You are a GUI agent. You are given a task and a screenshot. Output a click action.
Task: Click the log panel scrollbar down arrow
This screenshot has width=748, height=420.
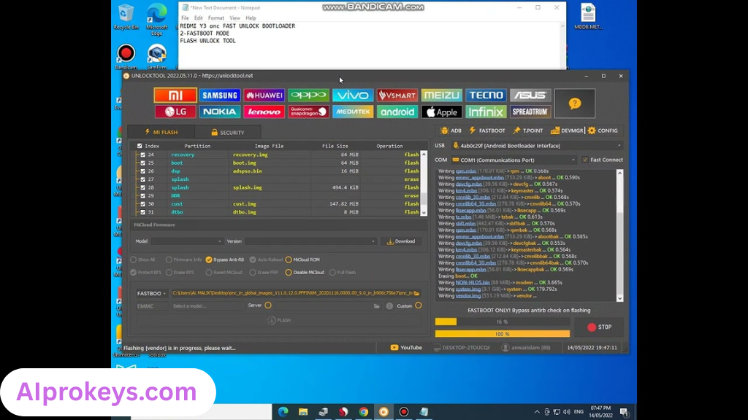[619, 298]
